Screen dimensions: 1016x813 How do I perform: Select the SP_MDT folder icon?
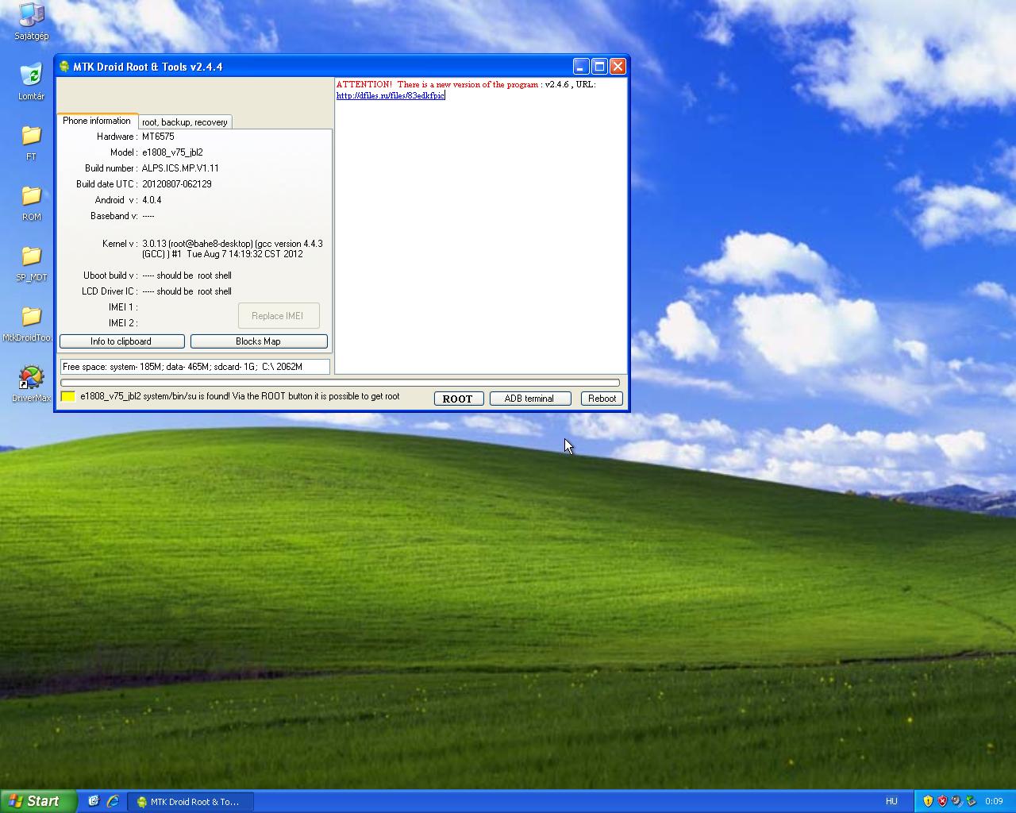(31, 263)
